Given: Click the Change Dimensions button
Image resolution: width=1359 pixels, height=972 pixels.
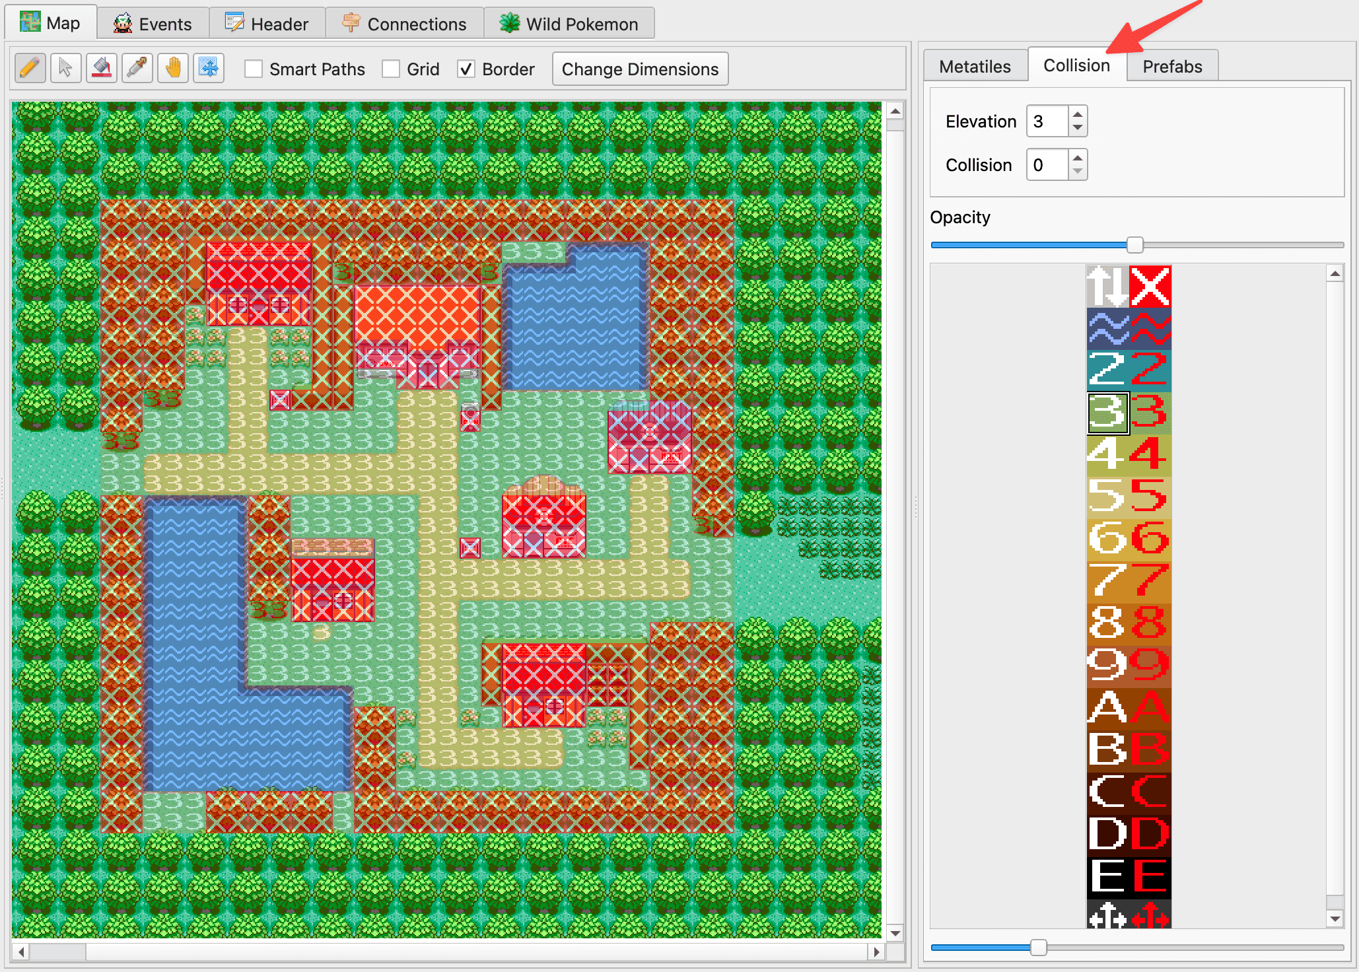Looking at the screenshot, I should pyautogui.click(x=639, y=68).
